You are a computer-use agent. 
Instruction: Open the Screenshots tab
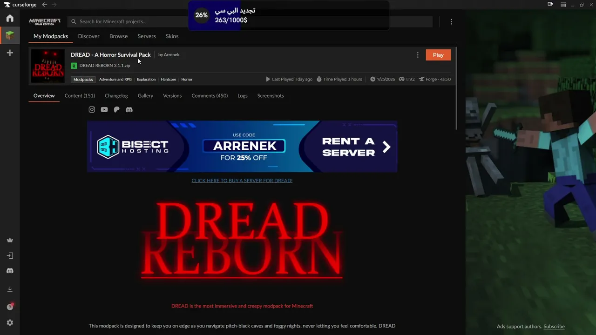pyautogui.click(x=271, y=96)
